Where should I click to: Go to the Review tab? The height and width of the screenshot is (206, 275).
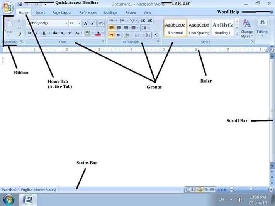point(131,12)
